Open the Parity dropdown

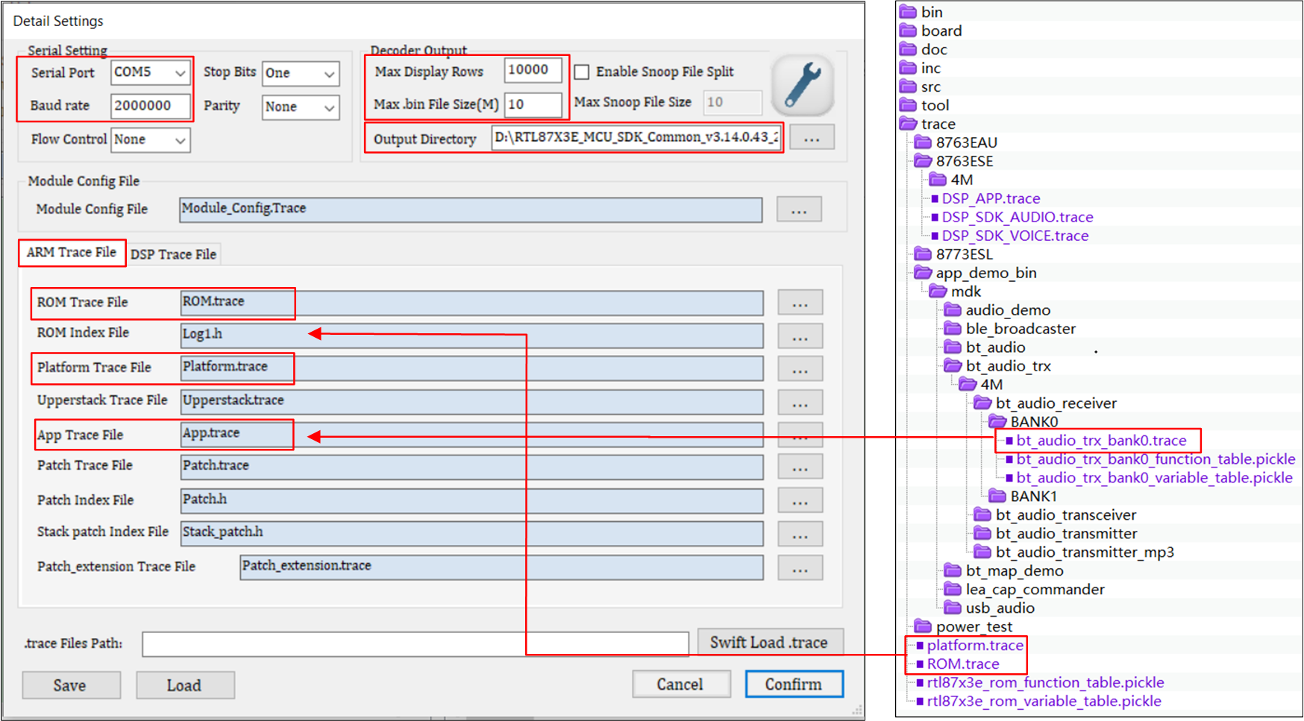click(x=329, y=107)
